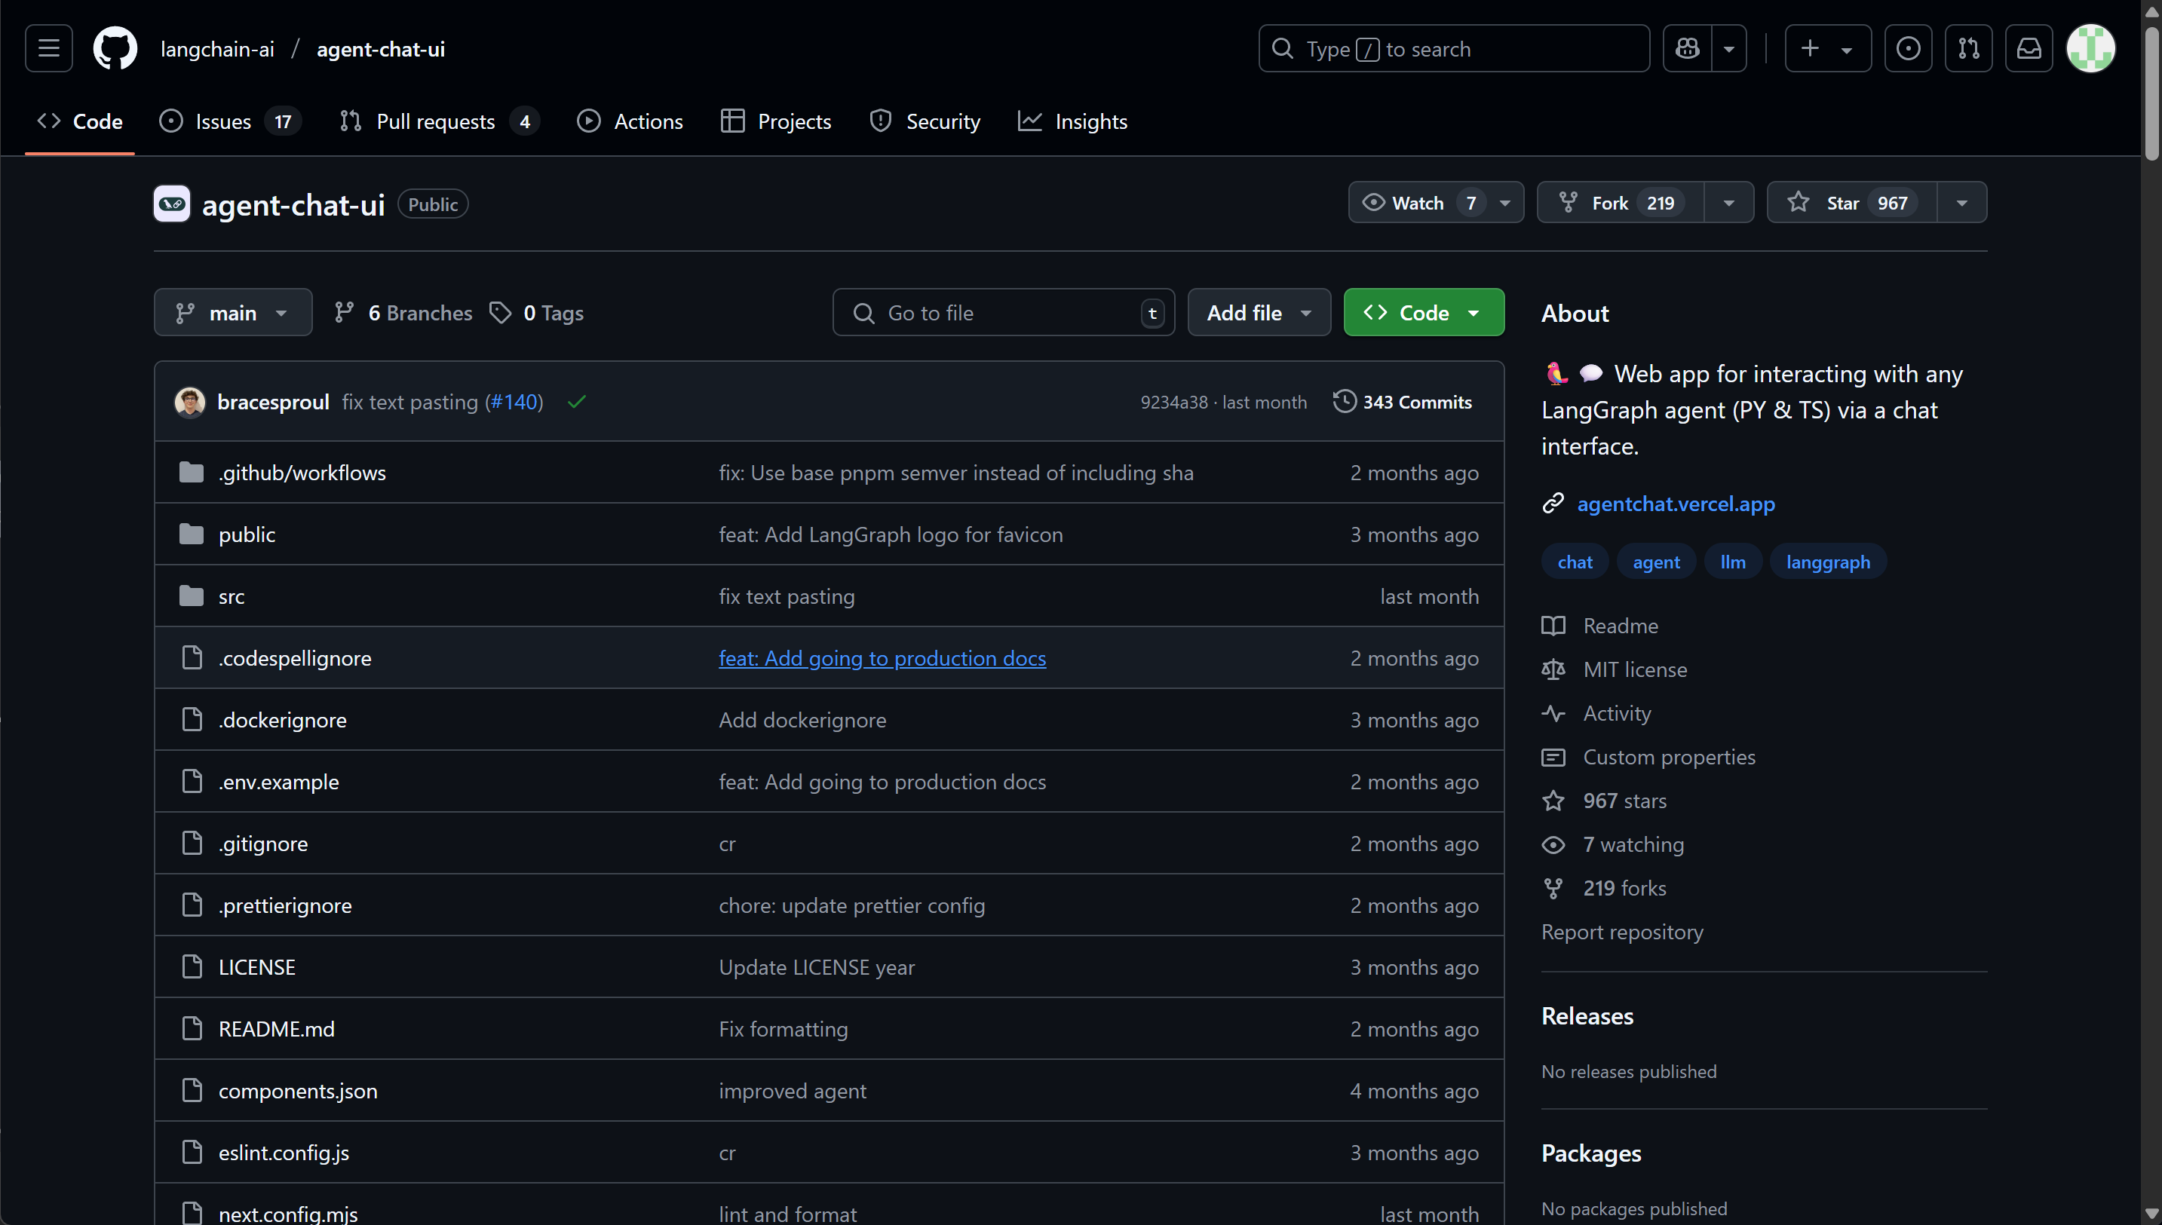Open the 343 Commits history link
Image resolution: width=2162 pixels, height=1225 pixels.
point(1403,402)
